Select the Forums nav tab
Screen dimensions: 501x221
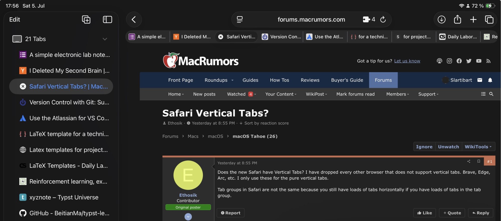pyautogui.click(x=383, y=80)
